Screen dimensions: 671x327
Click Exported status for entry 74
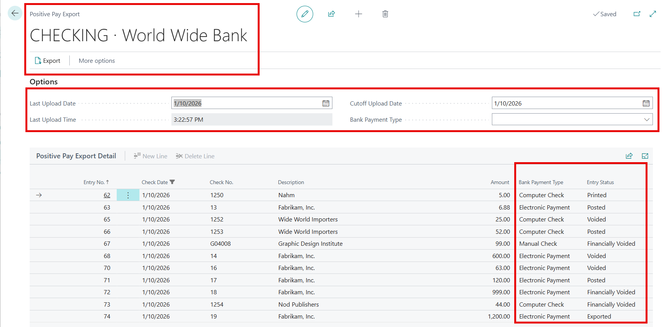click(599, 316)
